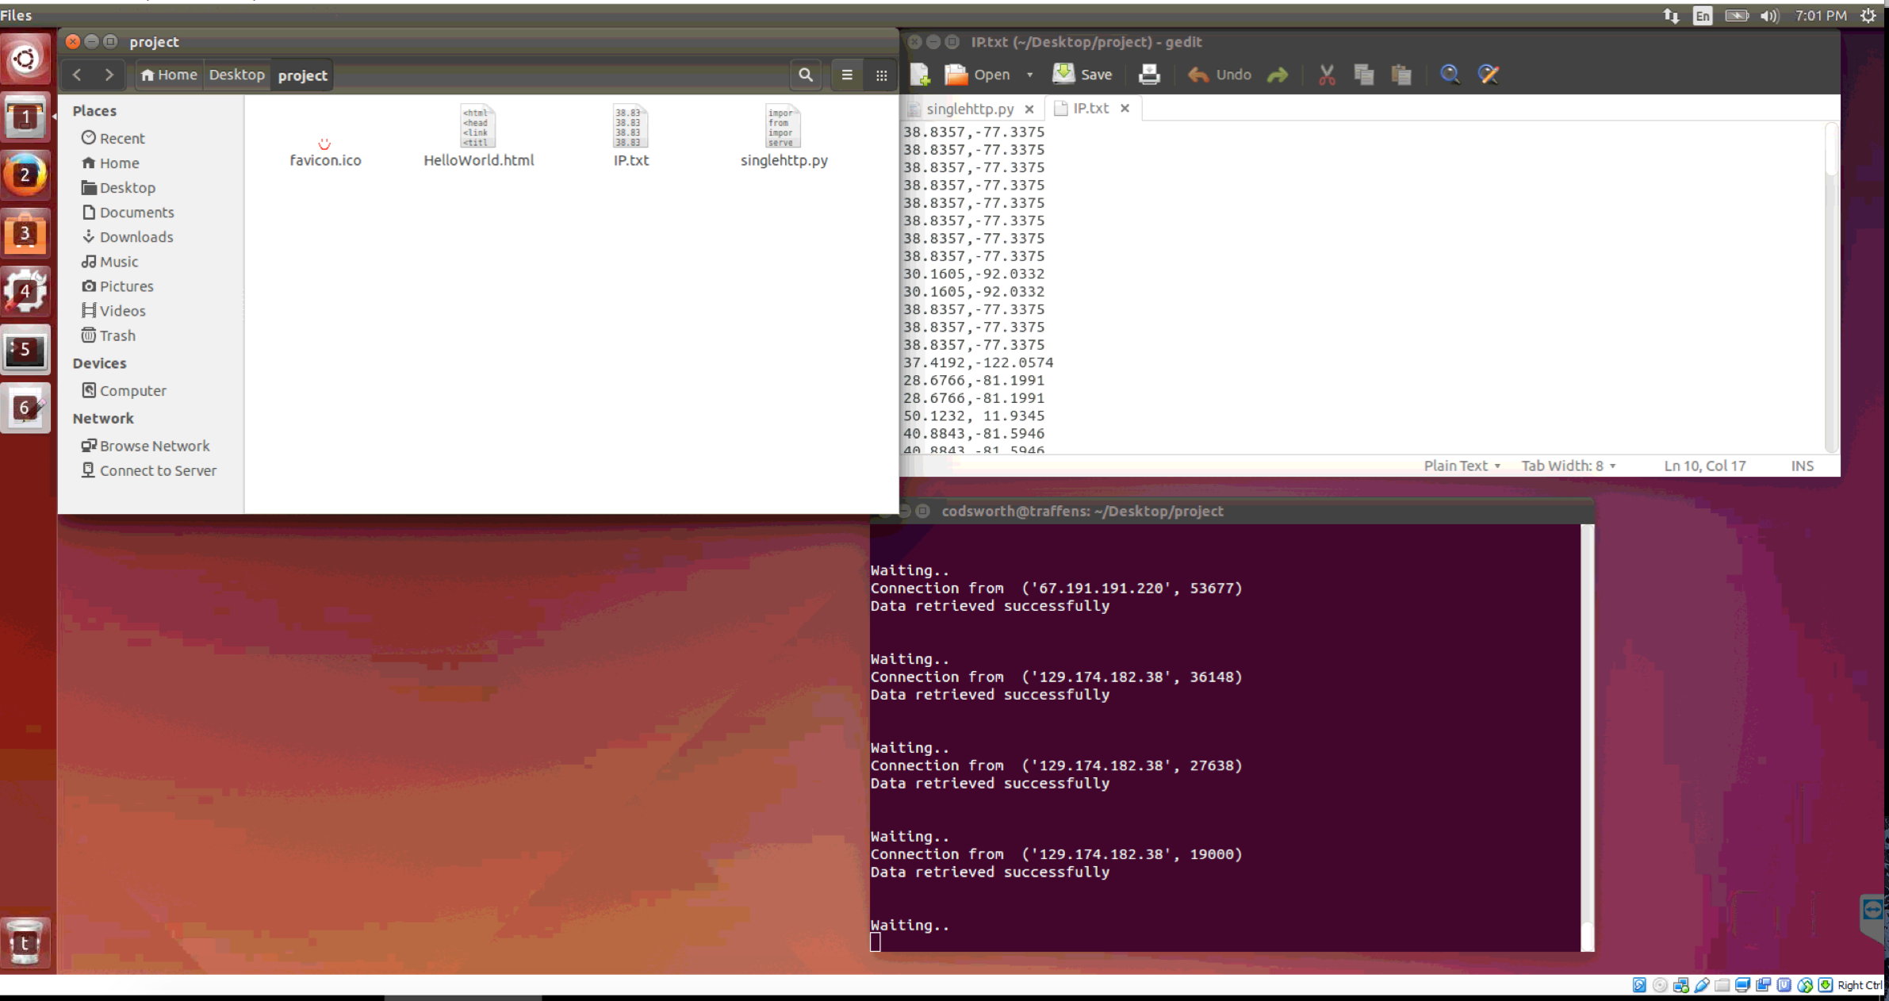The image size is (1889, 1001).
Task: Open the Find magnifier in gedit
Action: tap(1450, 75)
